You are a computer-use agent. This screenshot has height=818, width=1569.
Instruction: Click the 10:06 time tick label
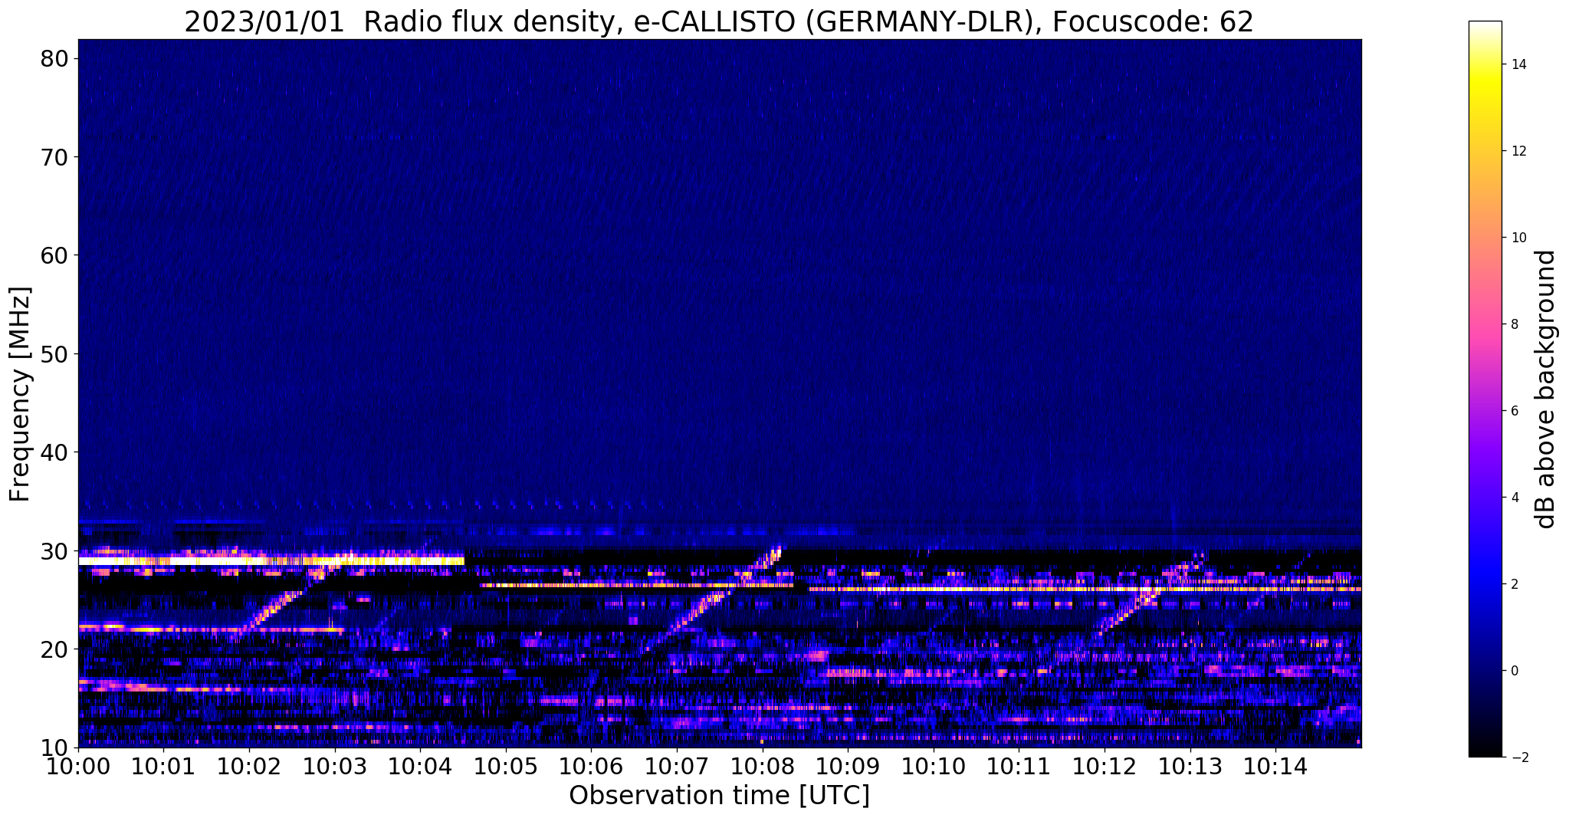591,767
